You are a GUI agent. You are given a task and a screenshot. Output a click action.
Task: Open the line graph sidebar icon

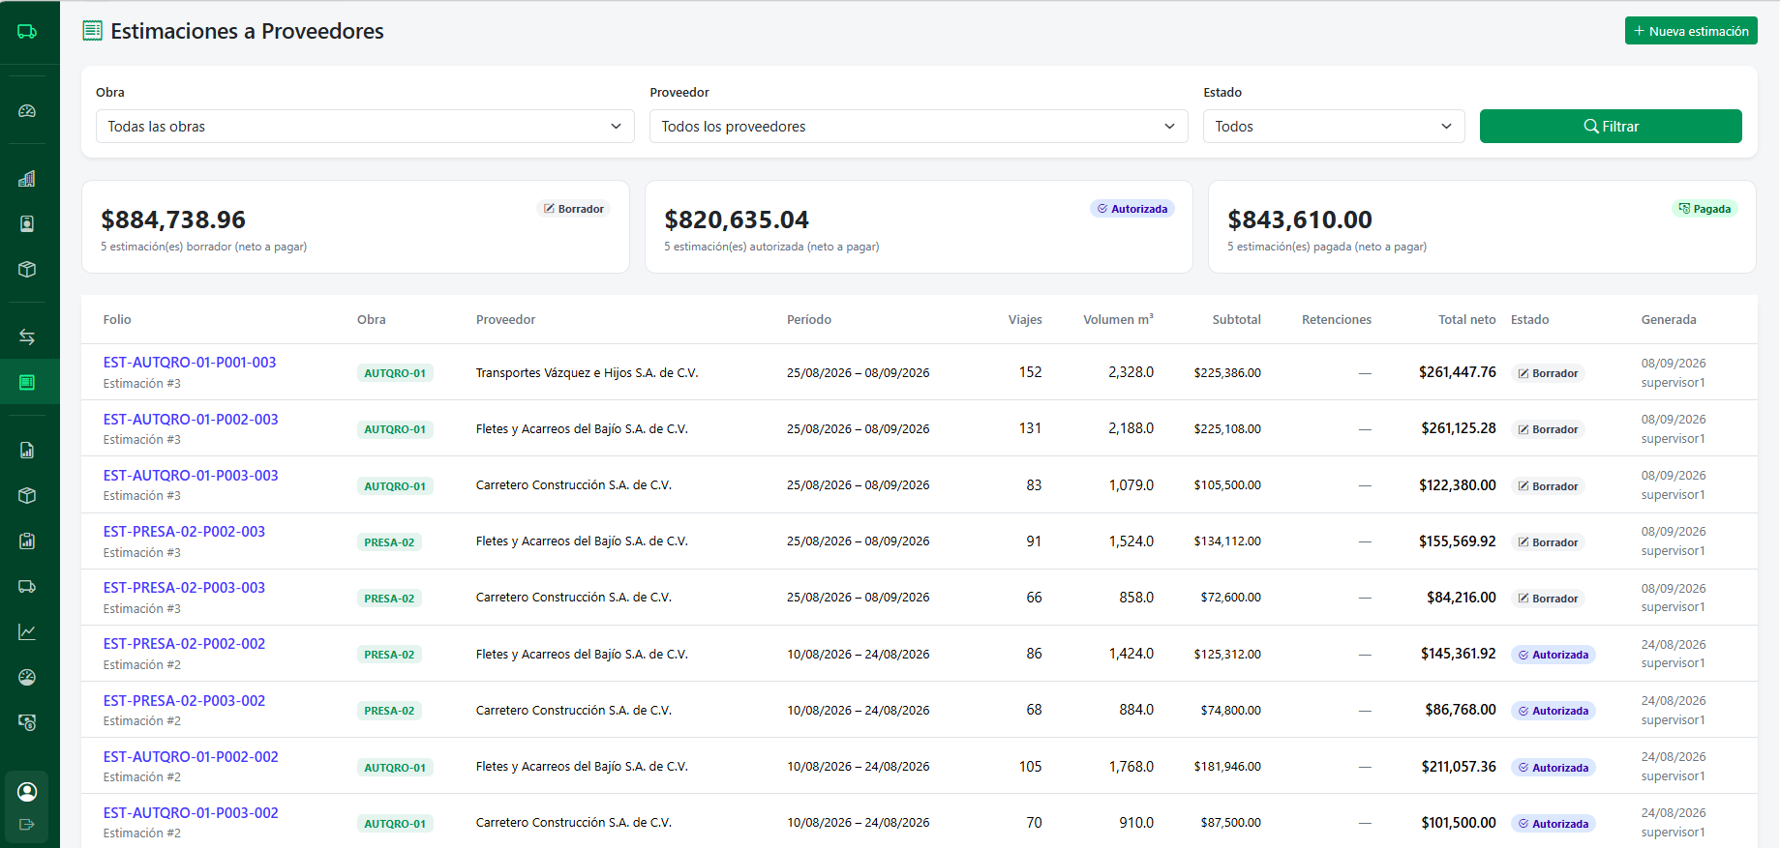(27, 631)
